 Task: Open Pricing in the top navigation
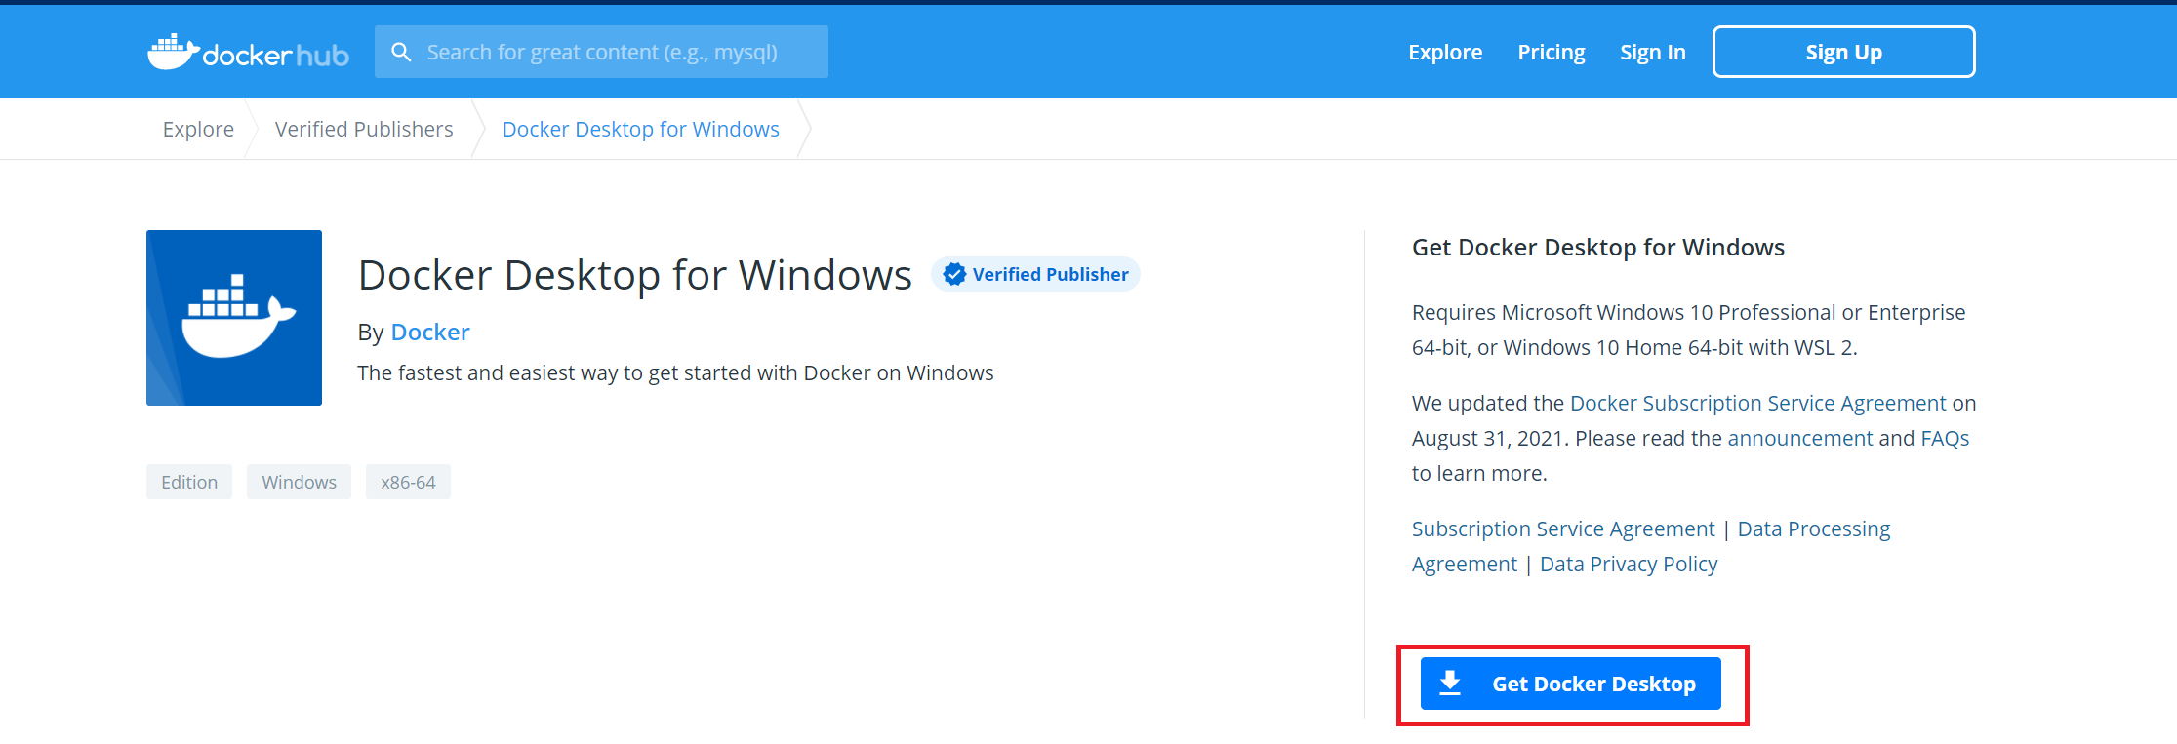(x=1552, y=53)
